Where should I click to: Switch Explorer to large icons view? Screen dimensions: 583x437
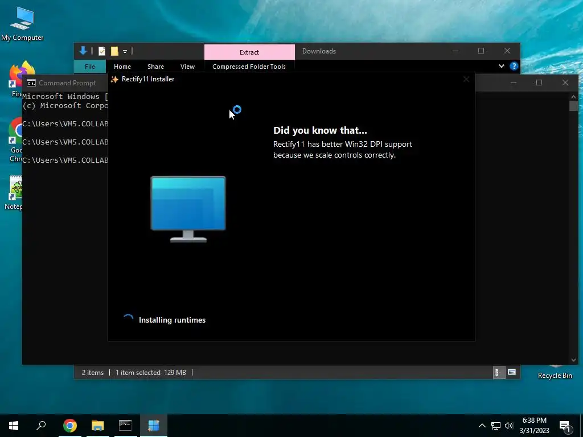click(512, 372)
